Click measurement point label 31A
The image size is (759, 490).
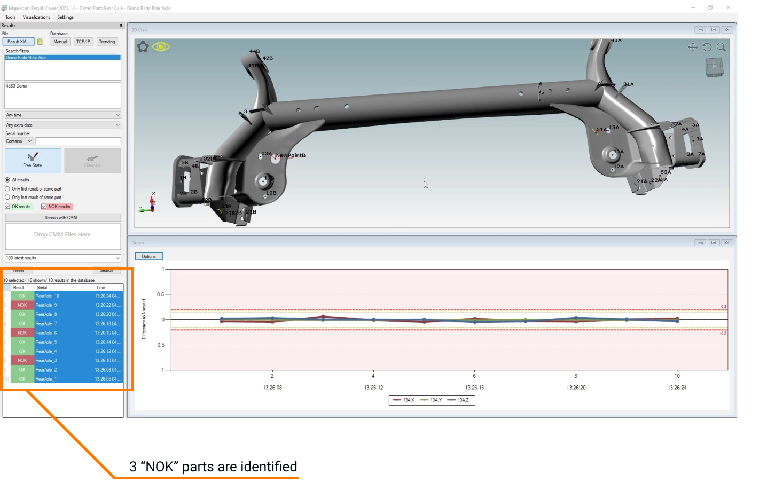tap(629, 84)
